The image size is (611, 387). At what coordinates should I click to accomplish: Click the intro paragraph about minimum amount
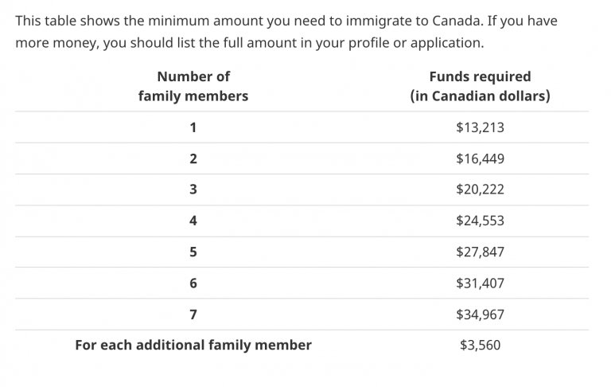(286, 32)
